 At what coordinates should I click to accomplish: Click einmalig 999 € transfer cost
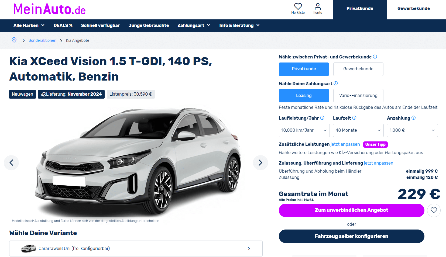tap(422, 171)
